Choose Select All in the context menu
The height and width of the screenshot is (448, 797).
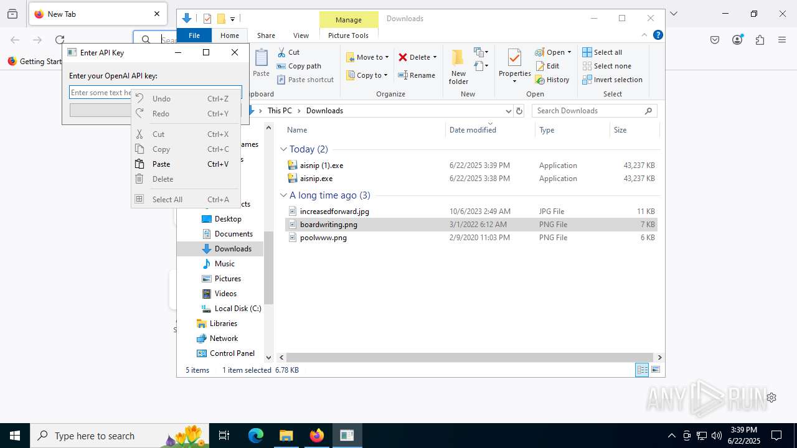(x=186, y=200)
